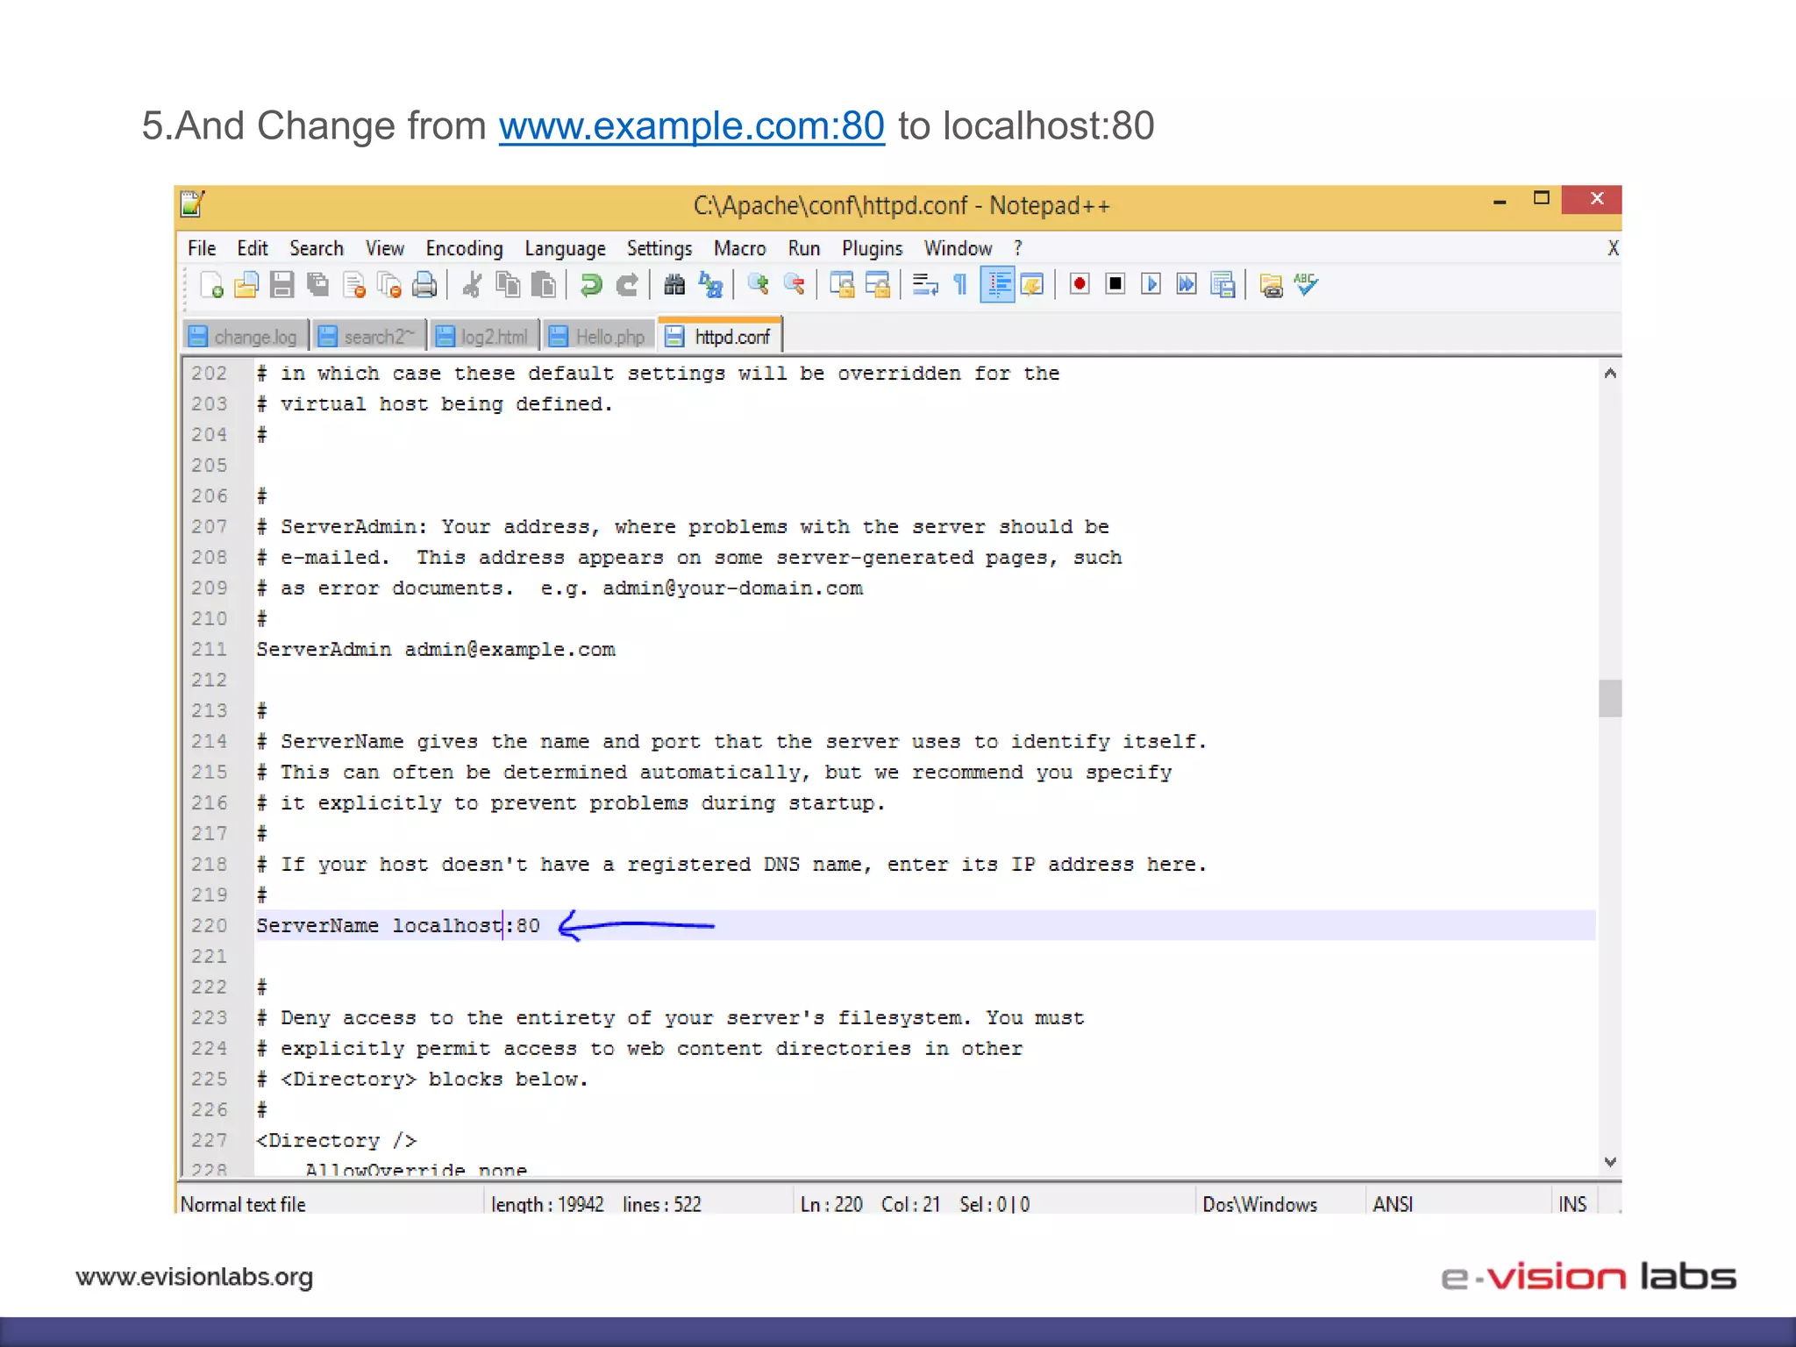Run macro multiple times icon
Image resolution: width=1796 pixels, height=1347 pixels.
1187,284
